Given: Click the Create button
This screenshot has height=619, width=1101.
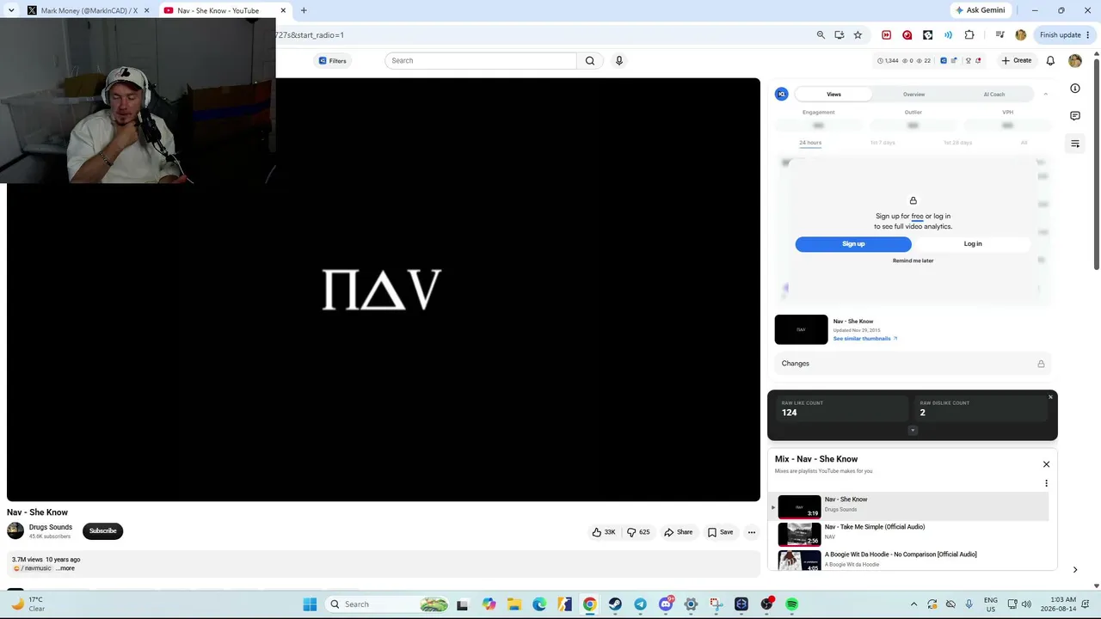Looking at the screenshot, I should click(x=1016, y=61).
